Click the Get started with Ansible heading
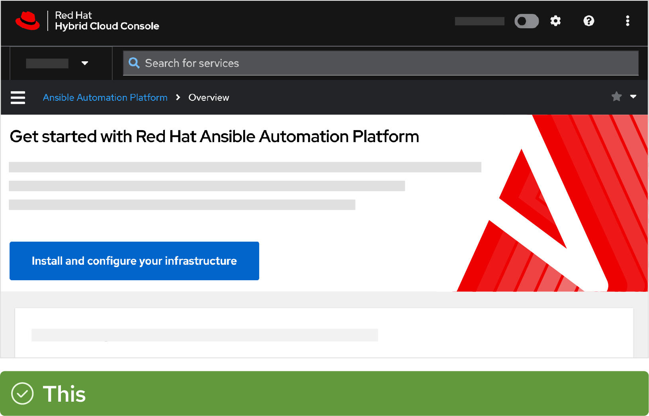The width and height of the screenshot is (649, 416). tap(214, 137)
